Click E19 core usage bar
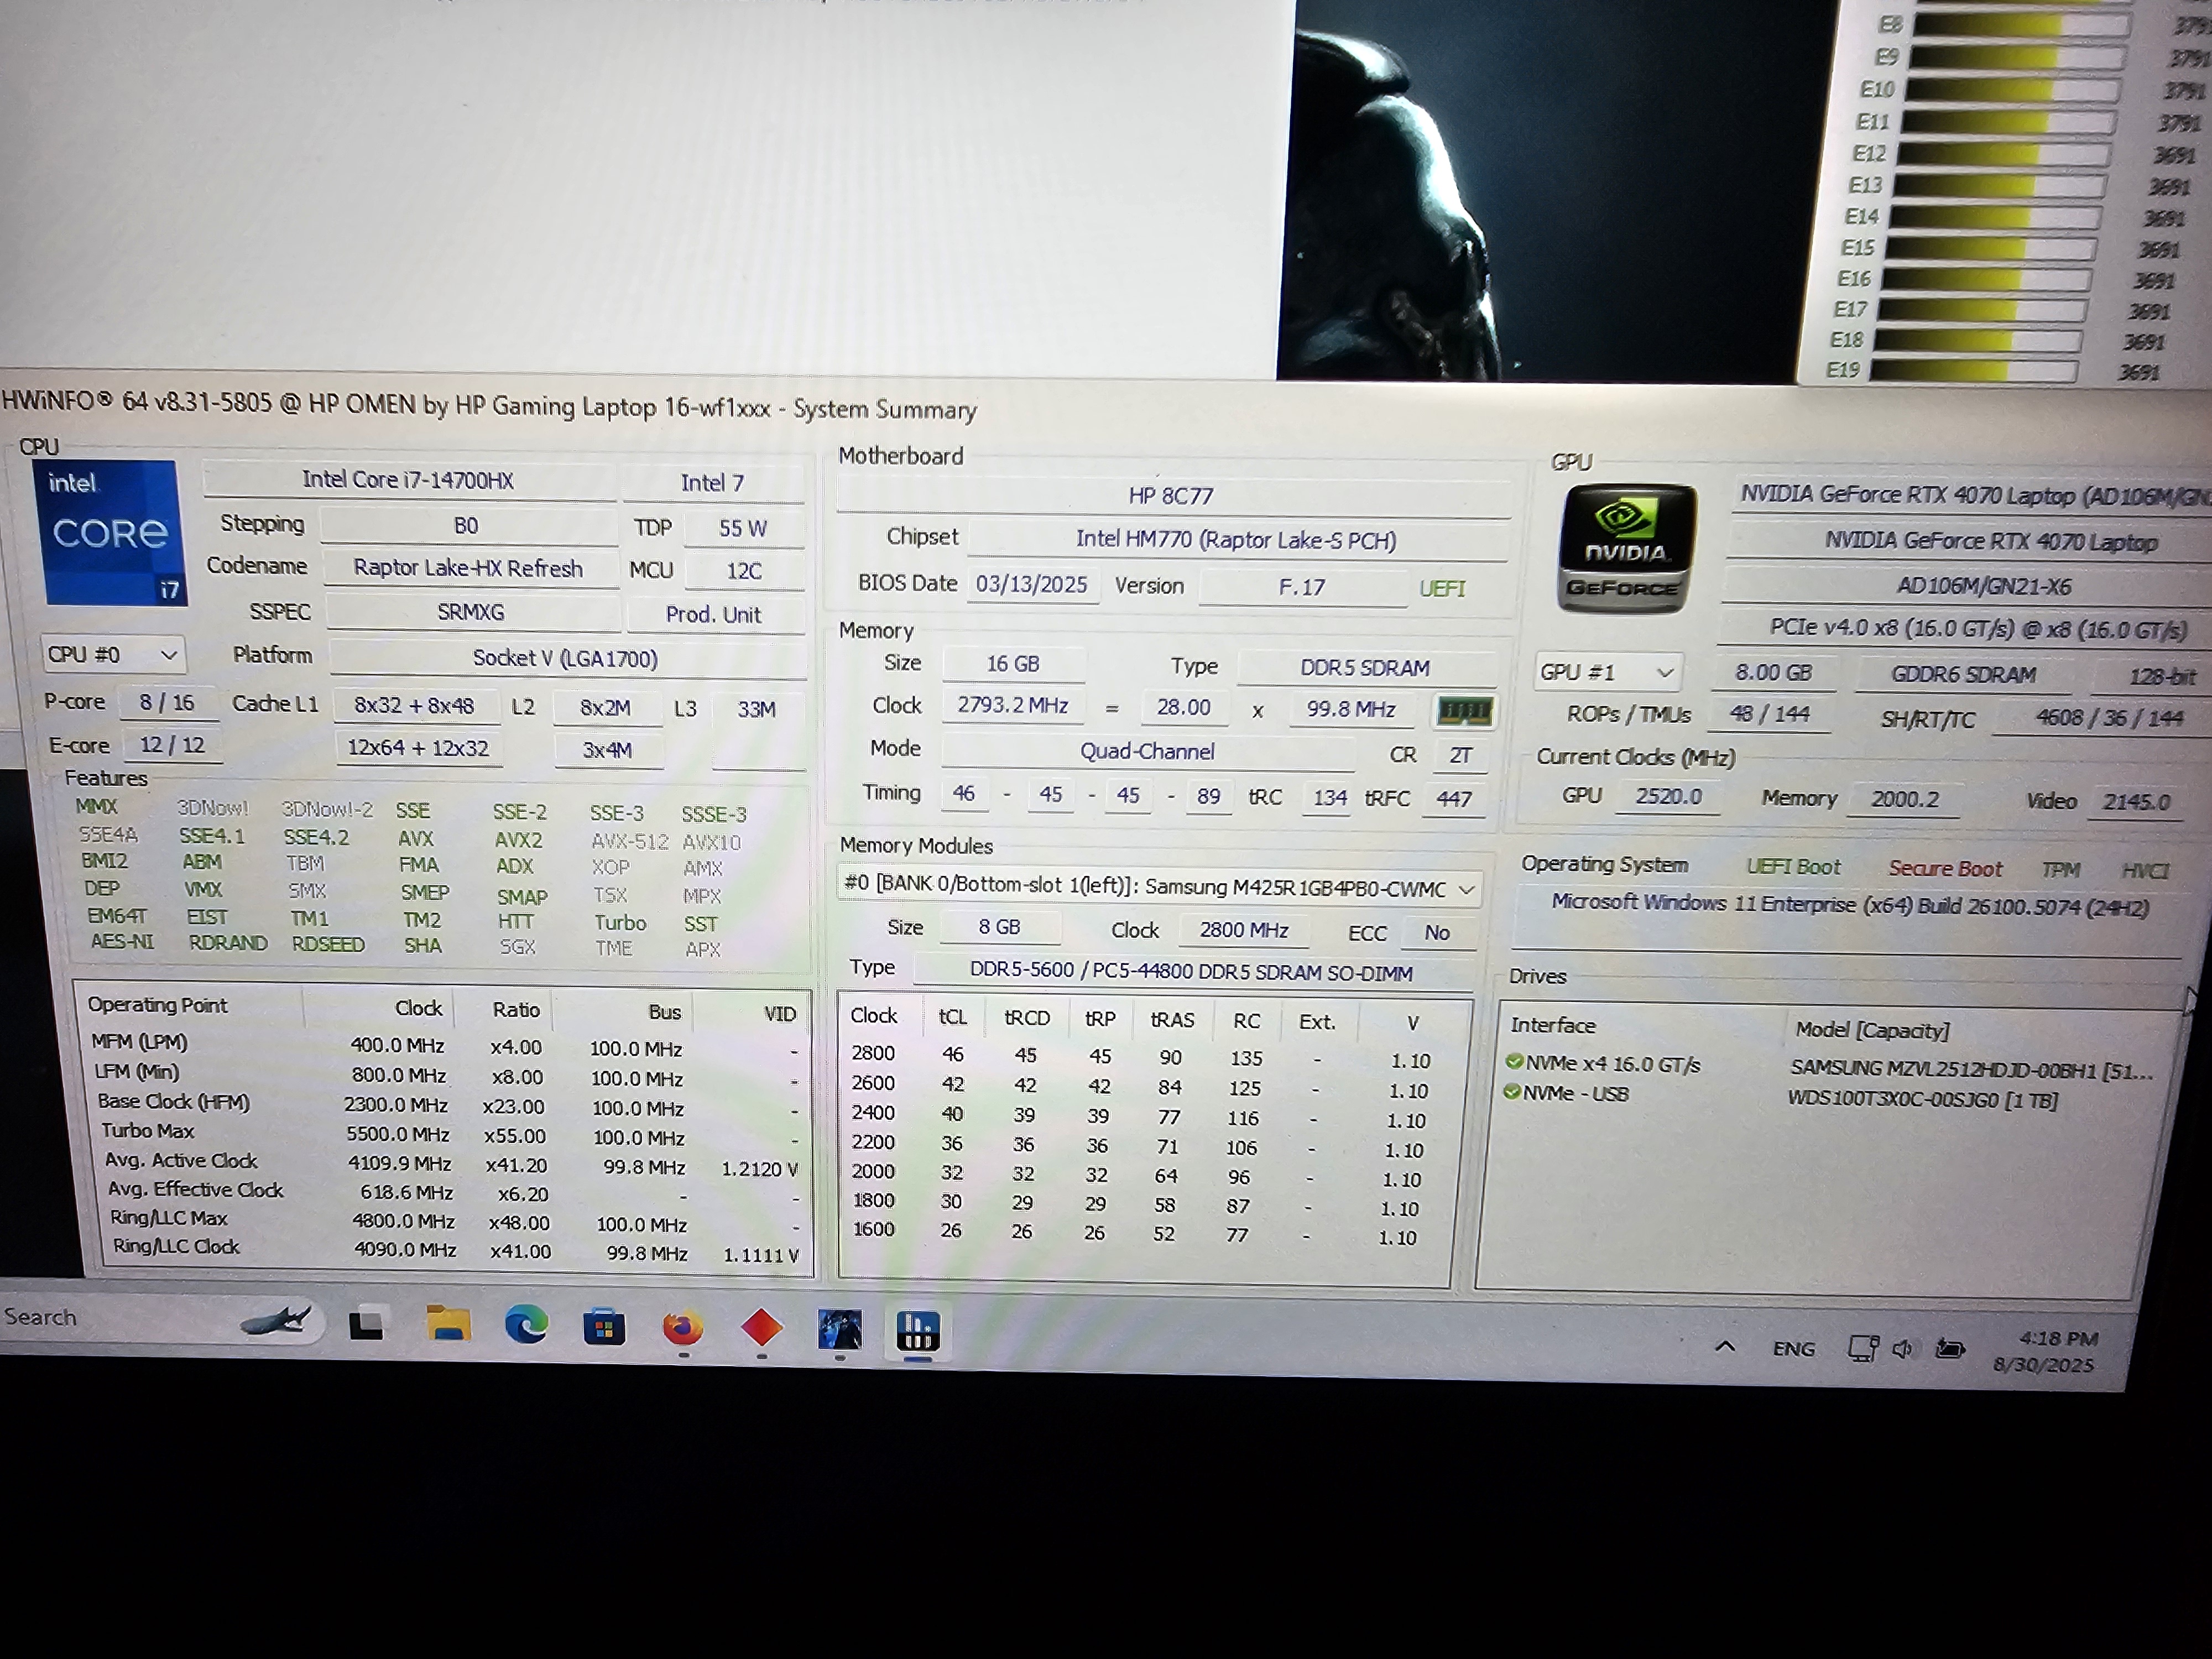The image size is (2212, 1659). pos(1974,370)
